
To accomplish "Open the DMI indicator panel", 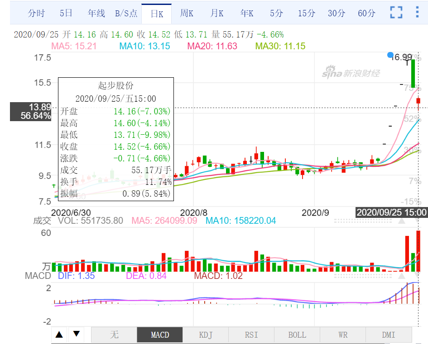I will coord(388,335).
